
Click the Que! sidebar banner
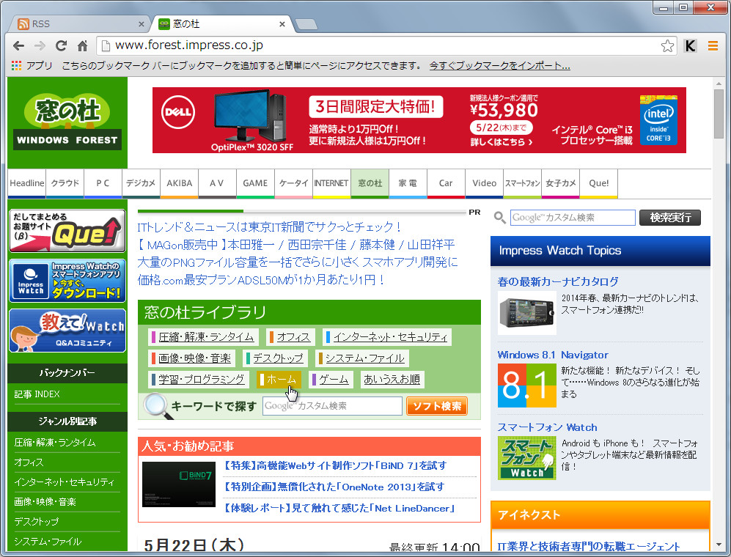67,231
